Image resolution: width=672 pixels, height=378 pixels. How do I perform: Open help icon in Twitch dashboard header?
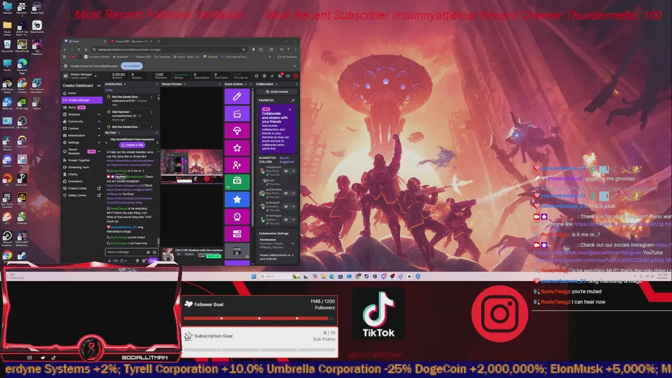[265, 76]
